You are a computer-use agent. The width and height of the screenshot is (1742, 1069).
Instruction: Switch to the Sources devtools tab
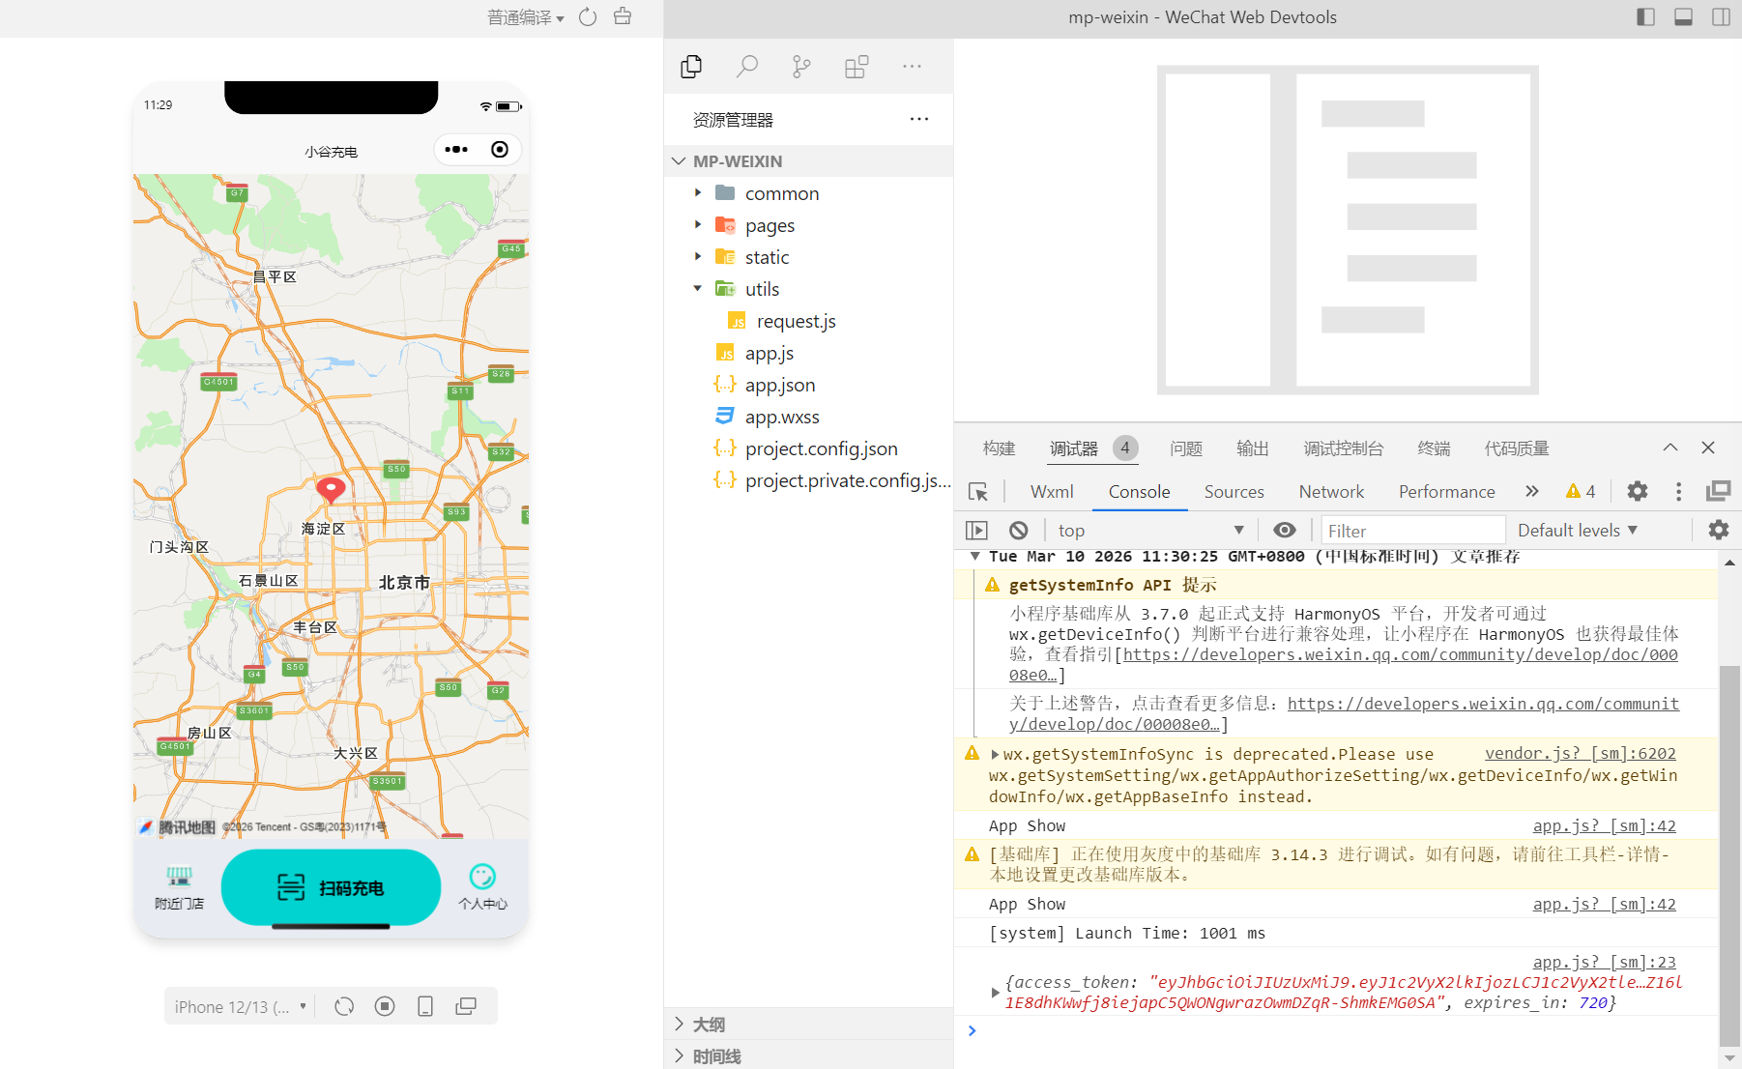click(x=1234, y=491)
